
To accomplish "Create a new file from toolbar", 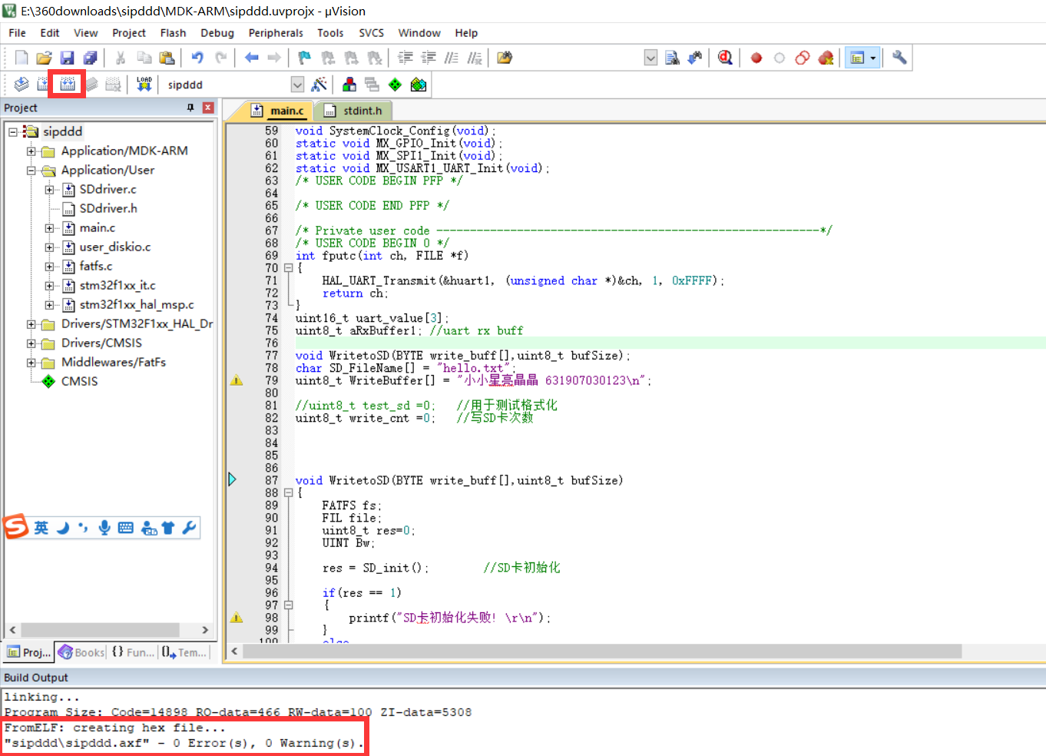I will pyautogui.click(x=22, y=58).
